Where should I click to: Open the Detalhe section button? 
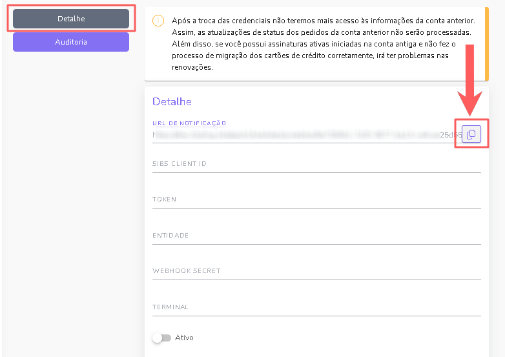click(x=71, y=19)
